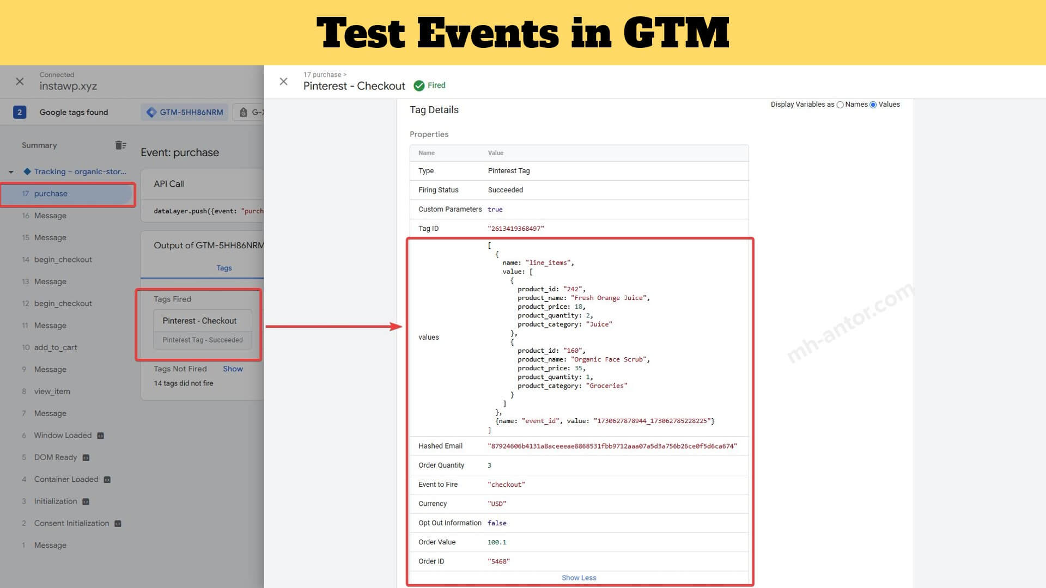Select event 11 Message
1046x588 pixels.
tap(68, 326)
